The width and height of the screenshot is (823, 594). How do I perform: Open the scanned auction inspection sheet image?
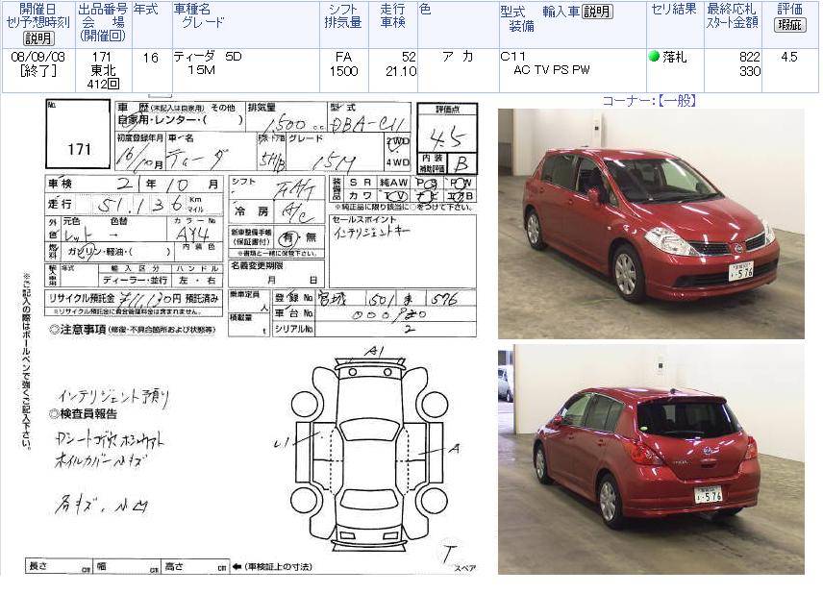[252, 335]
